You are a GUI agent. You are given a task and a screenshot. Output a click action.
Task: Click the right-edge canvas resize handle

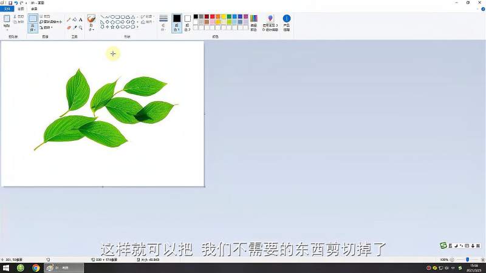[205, 114]
